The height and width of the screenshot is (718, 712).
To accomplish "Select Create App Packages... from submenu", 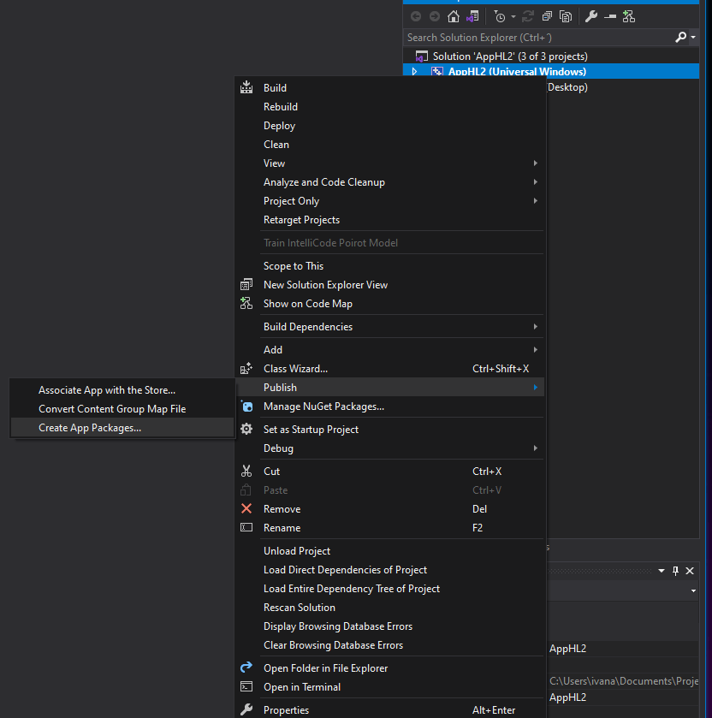I will point(90,428).
